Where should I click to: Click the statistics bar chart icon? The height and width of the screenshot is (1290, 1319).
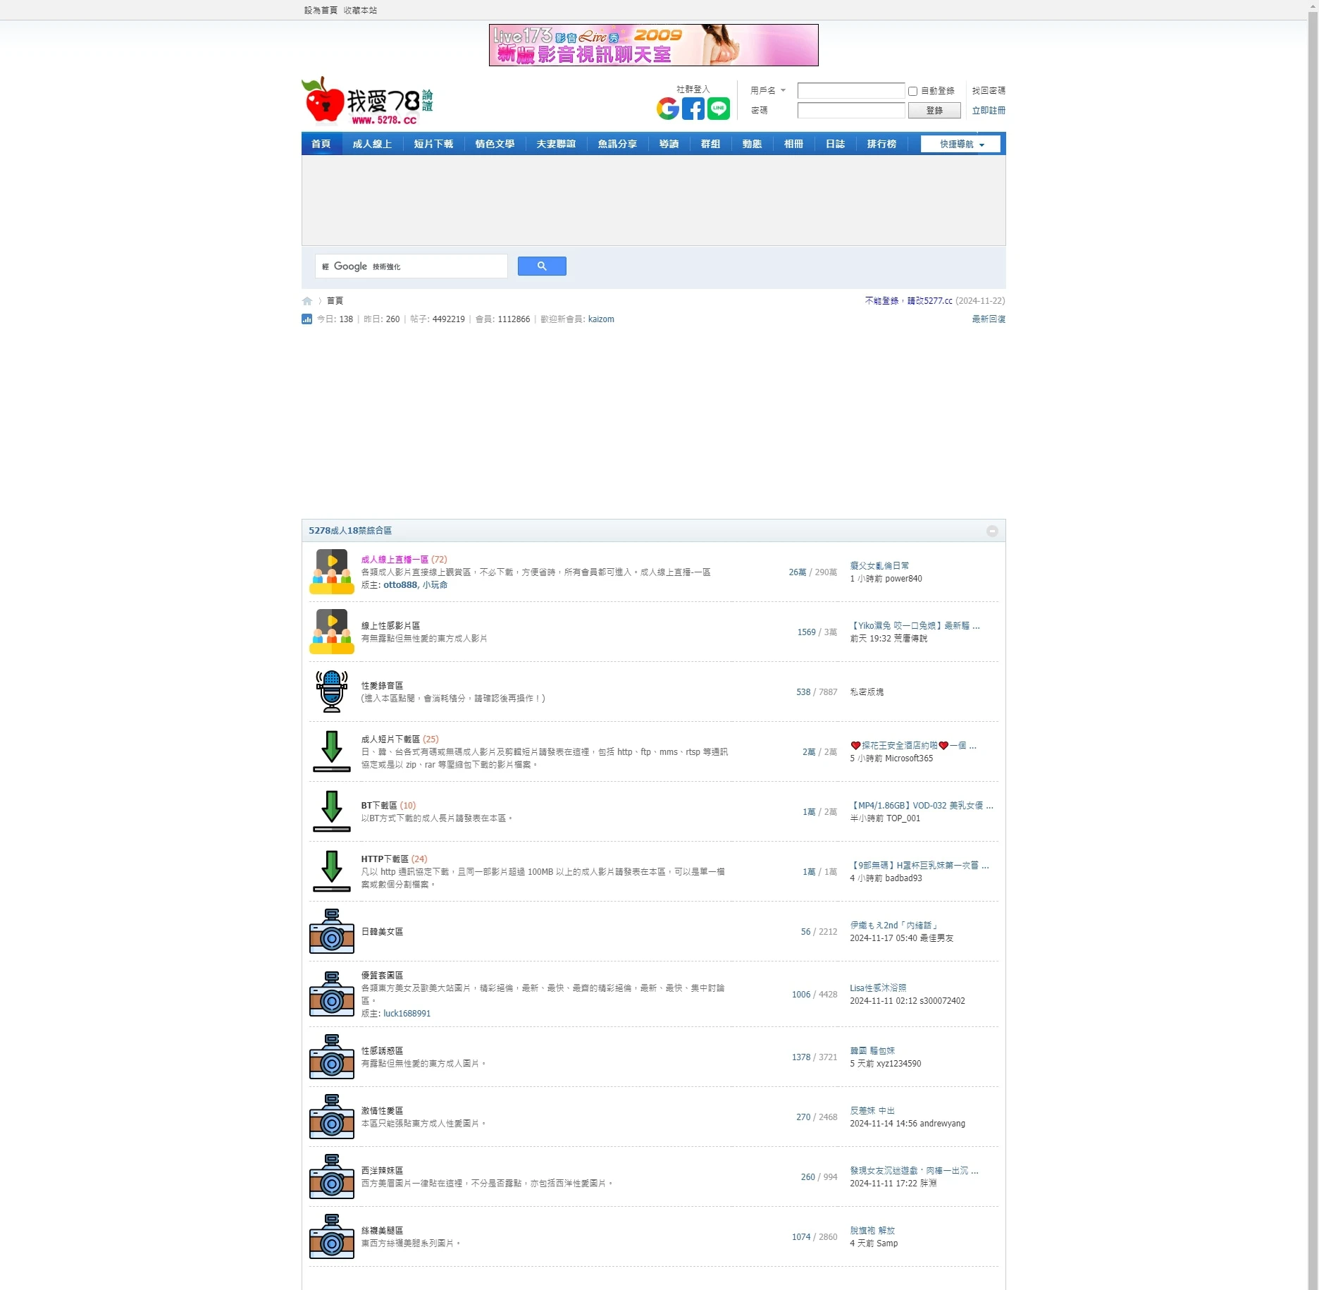pyautogui.click(x=306, y=319)
